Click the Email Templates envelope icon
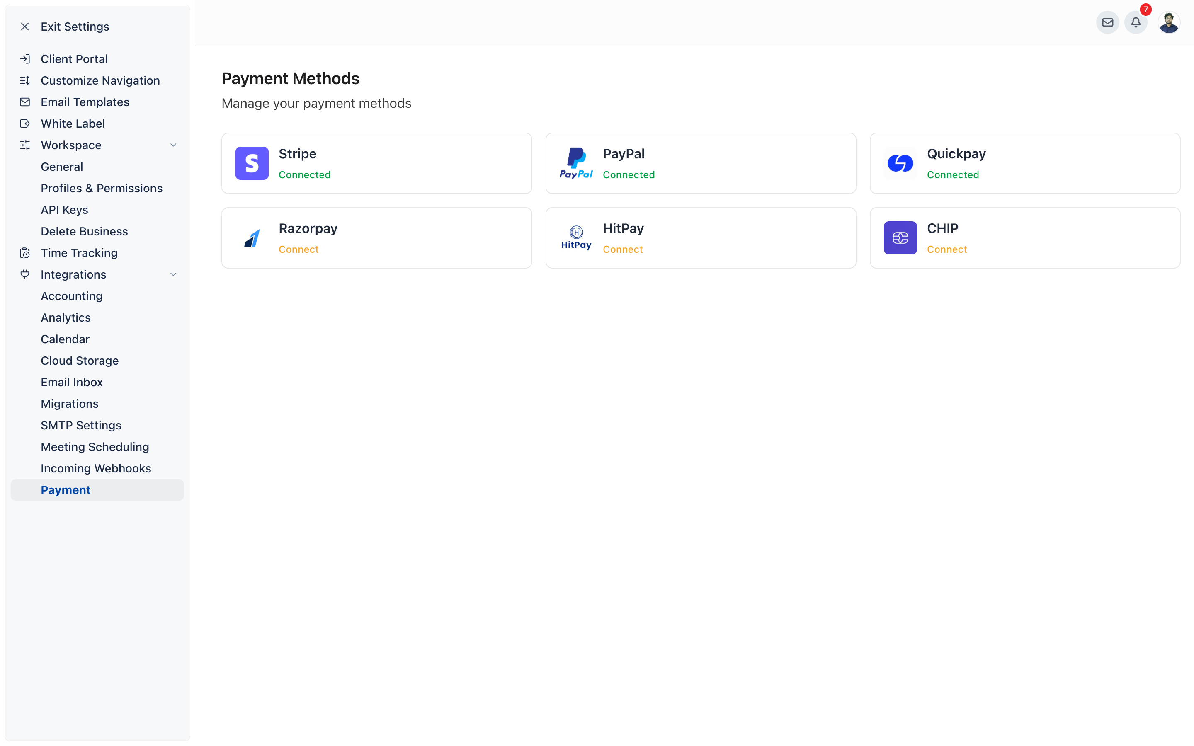Screen dimensions: 1194x746 (25, 102)
